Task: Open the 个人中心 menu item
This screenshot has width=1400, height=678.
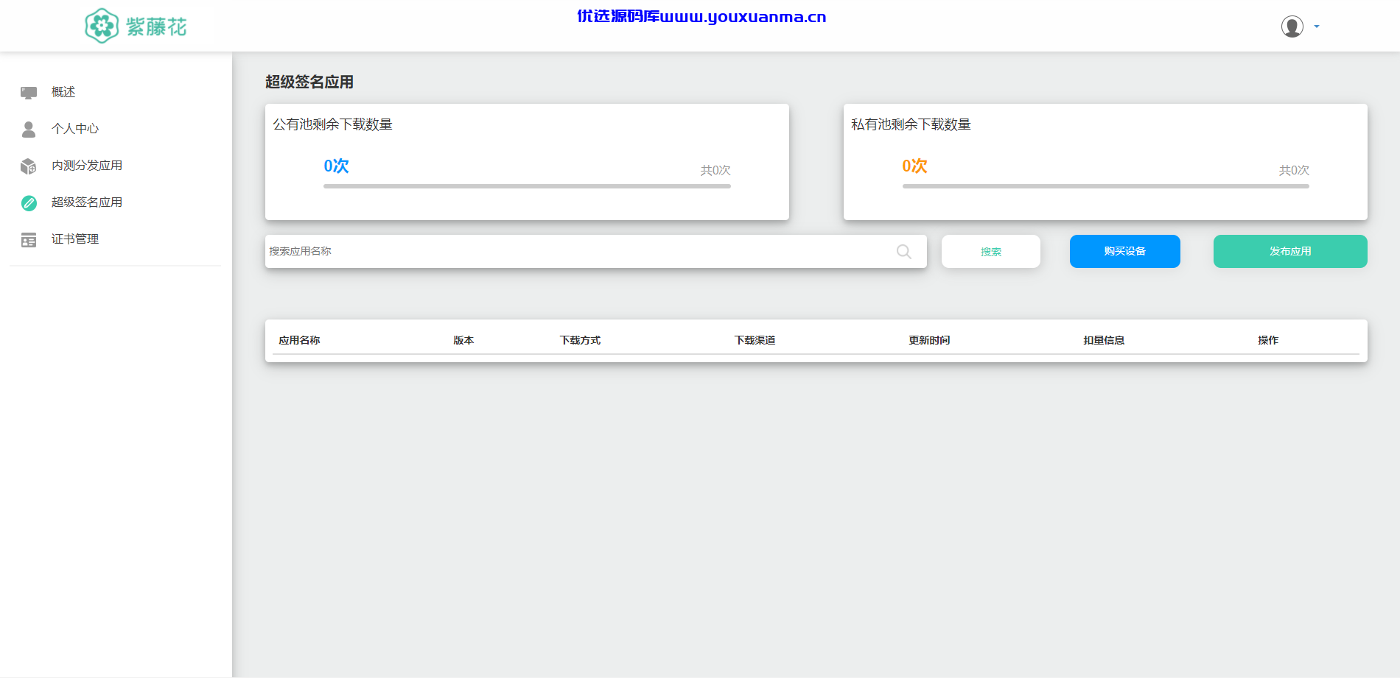Action: point(75,129)
